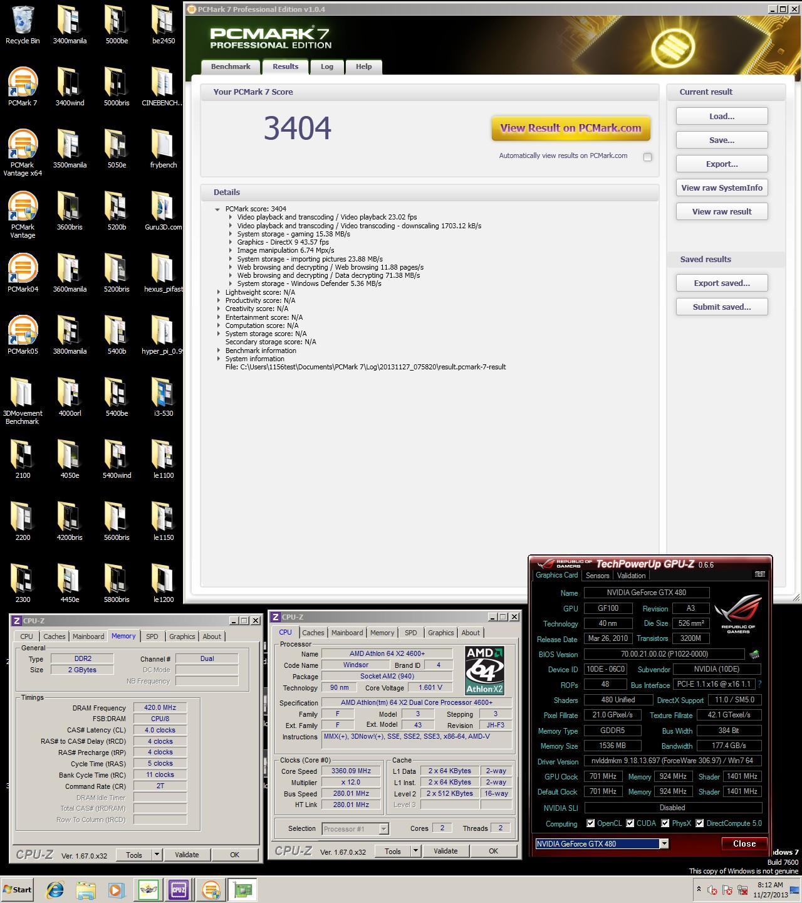Click the BIOS save chip icon in GPU-Z

(754, 654)
